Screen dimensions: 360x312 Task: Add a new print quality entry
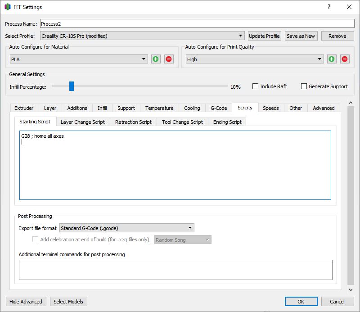point(332,59)
